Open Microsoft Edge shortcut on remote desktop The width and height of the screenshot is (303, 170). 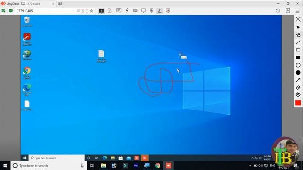click(27, 90)
